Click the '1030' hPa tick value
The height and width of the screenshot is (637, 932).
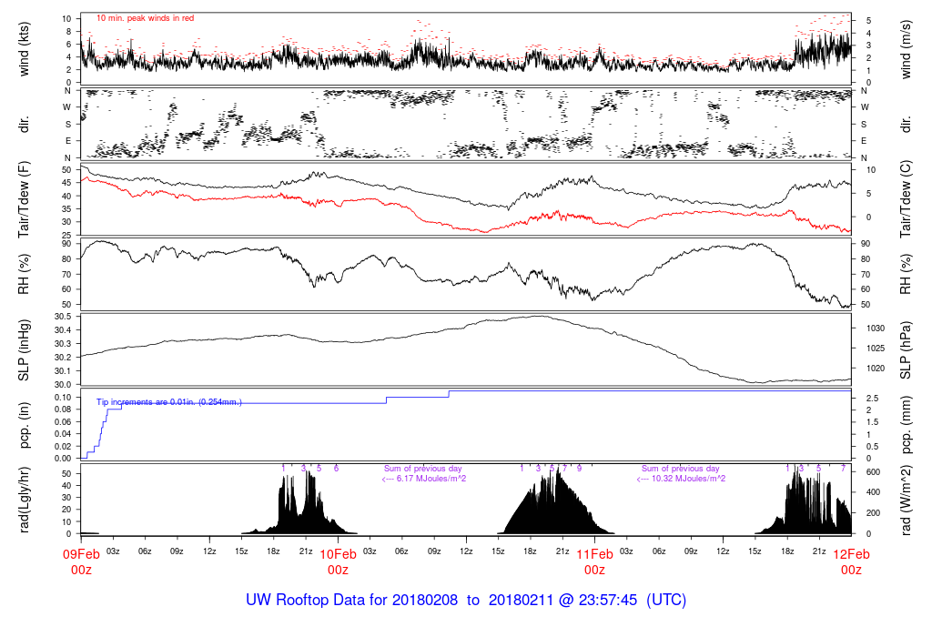876,329
